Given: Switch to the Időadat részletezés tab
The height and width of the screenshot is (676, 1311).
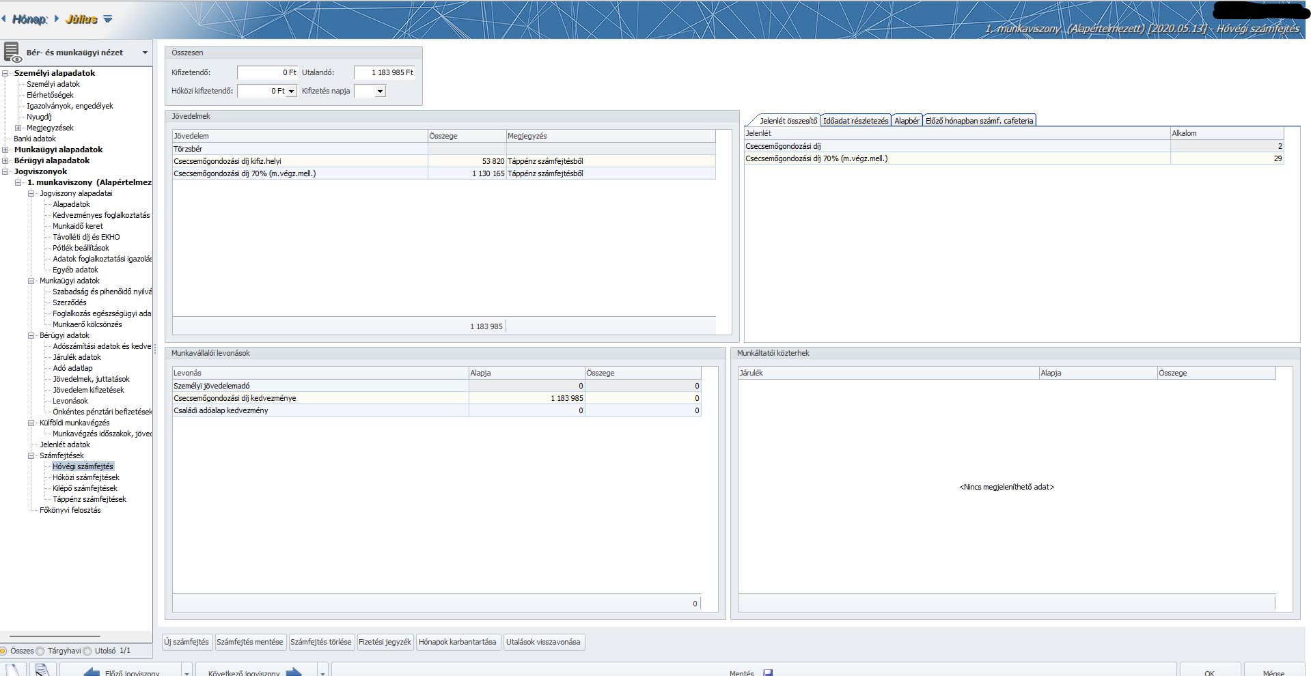Looking at the screenshot, I should click(x=855, y=121).
